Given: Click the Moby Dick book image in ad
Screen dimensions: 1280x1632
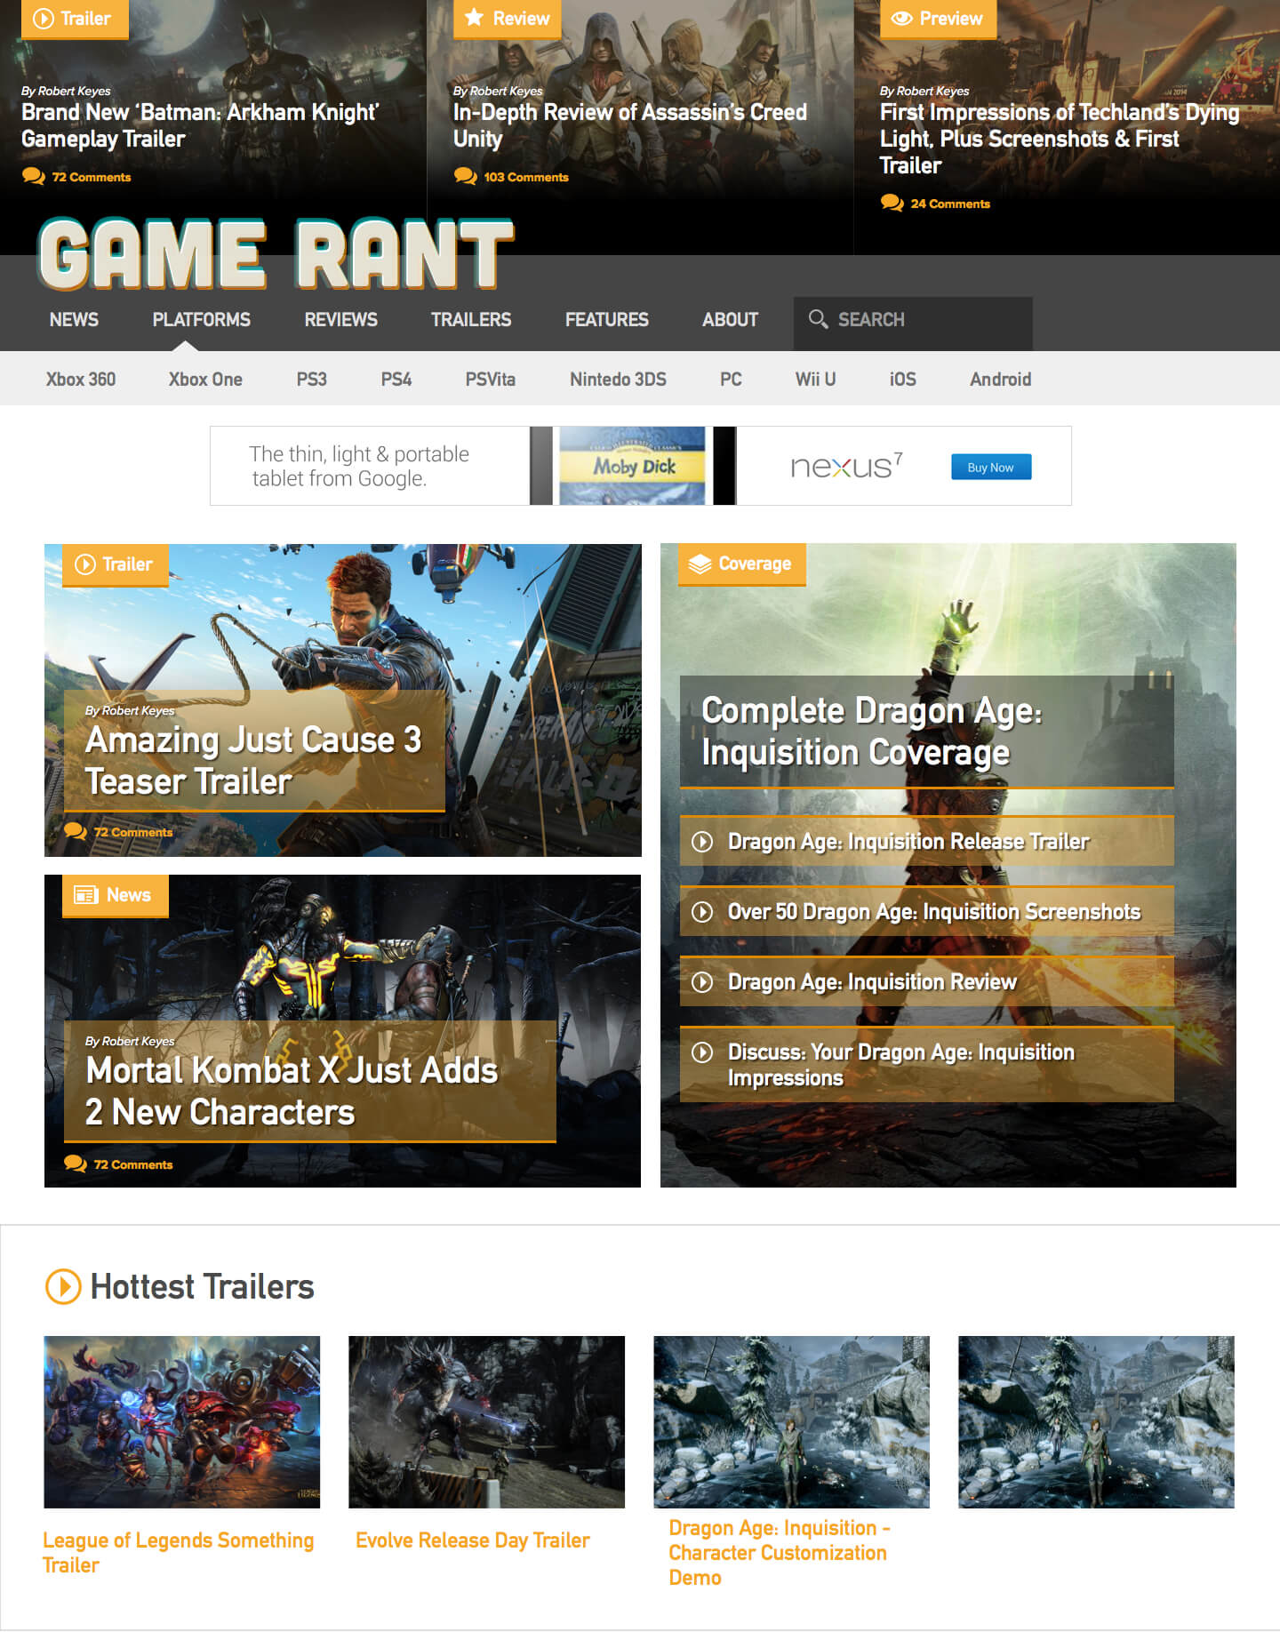Looking at the screenshot, I should 633,466.
